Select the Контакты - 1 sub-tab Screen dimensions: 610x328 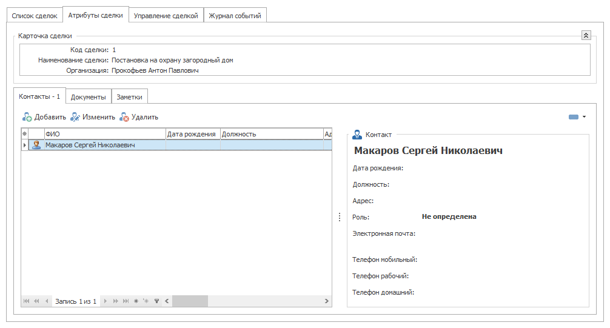click(x=39, y=96)
